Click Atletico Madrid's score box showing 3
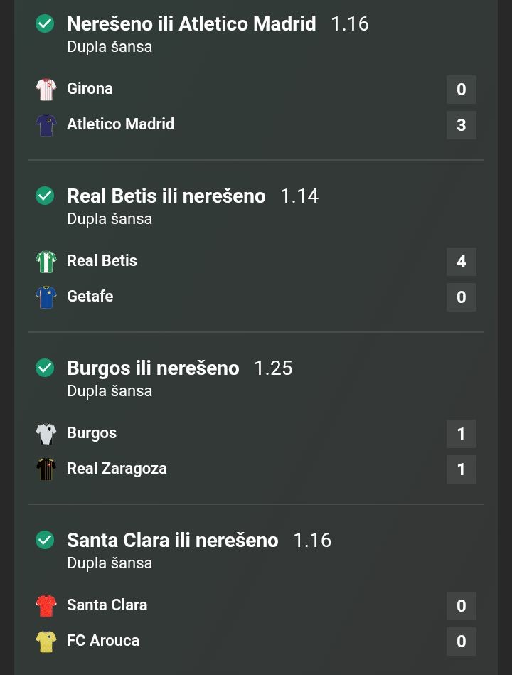 point(461,125)
